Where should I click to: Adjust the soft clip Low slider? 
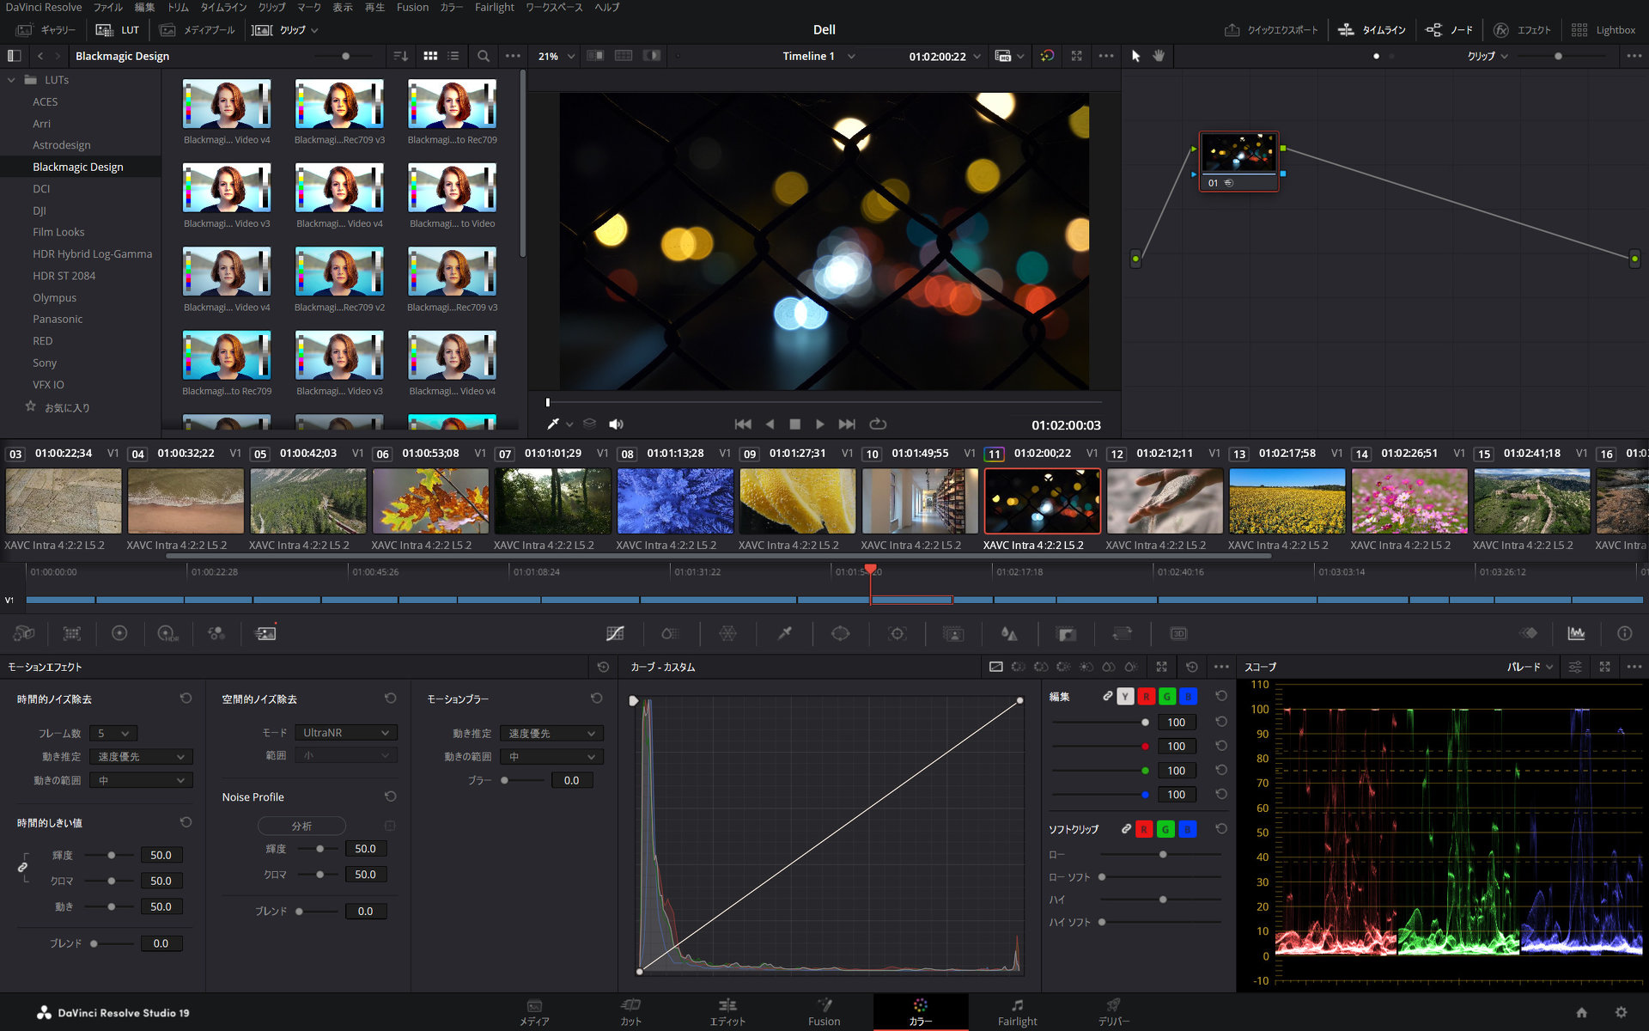pyautogui.click(x=1161, y=855)
